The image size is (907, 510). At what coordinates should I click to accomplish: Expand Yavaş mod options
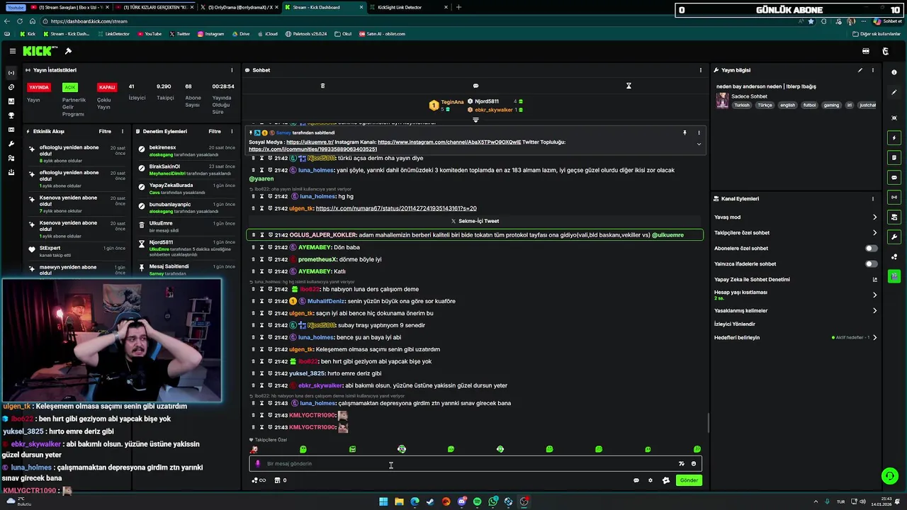click(874, 217)
